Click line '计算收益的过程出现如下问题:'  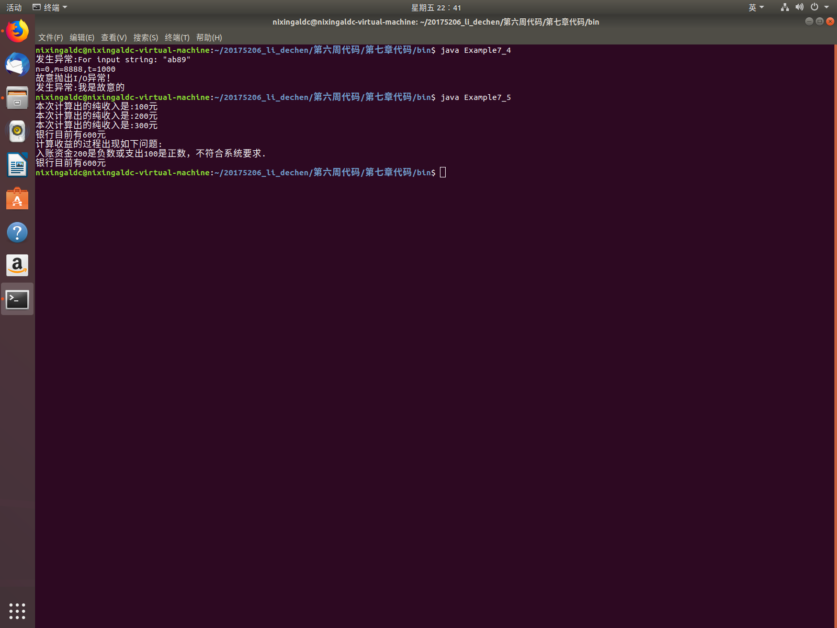[x=99, y=144]
